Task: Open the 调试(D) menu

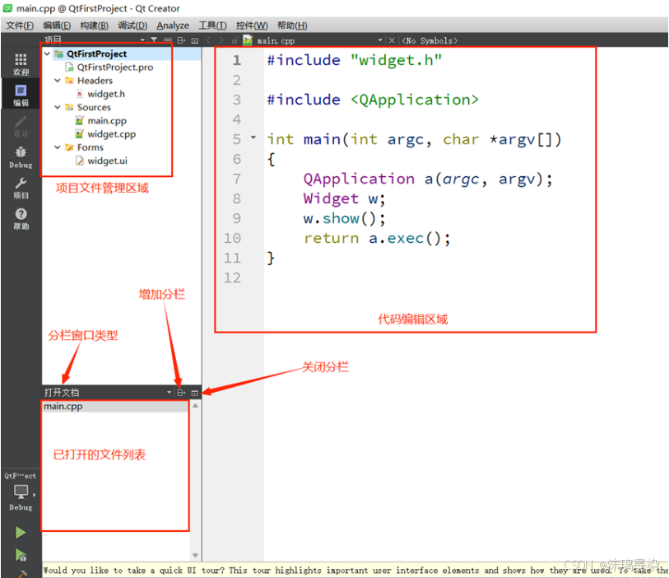Action: pos(132,26)
